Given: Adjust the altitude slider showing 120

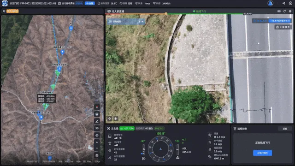Looking at the screenshot, I should tap(177, 150).
